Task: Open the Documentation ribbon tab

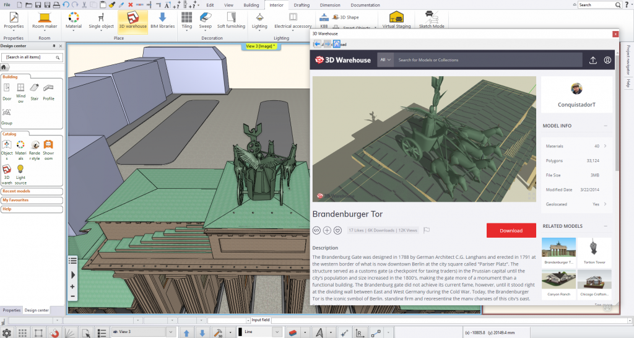Action: [x=365, y=5]
